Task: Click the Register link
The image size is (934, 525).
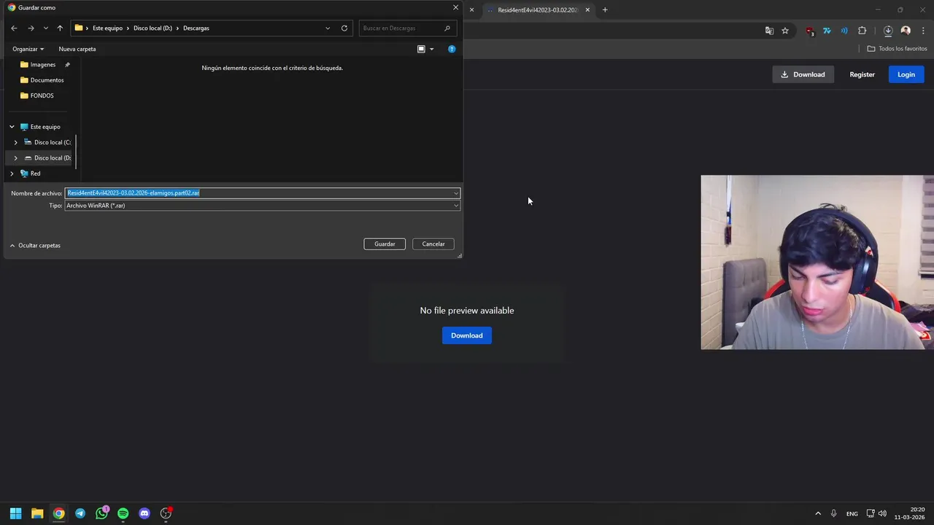Action: 862,74
